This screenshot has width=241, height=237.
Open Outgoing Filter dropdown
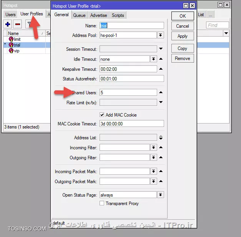pos(153,157)
